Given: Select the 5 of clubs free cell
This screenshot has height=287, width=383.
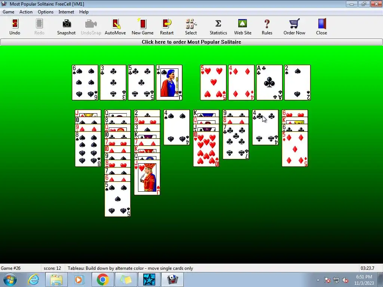Looking at the screenshot, I should tap(141, 83).
